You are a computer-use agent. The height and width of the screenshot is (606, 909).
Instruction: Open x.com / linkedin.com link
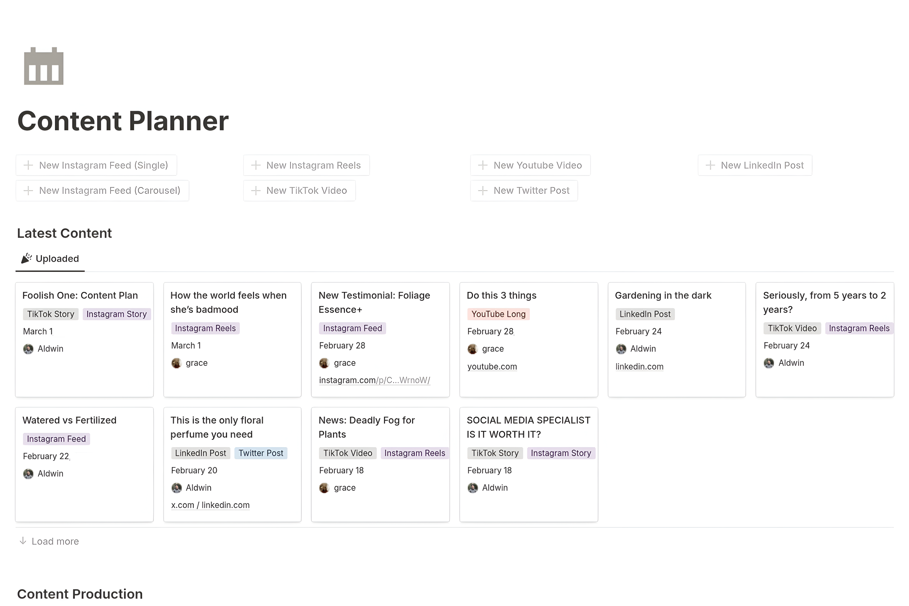pos(210,505)
